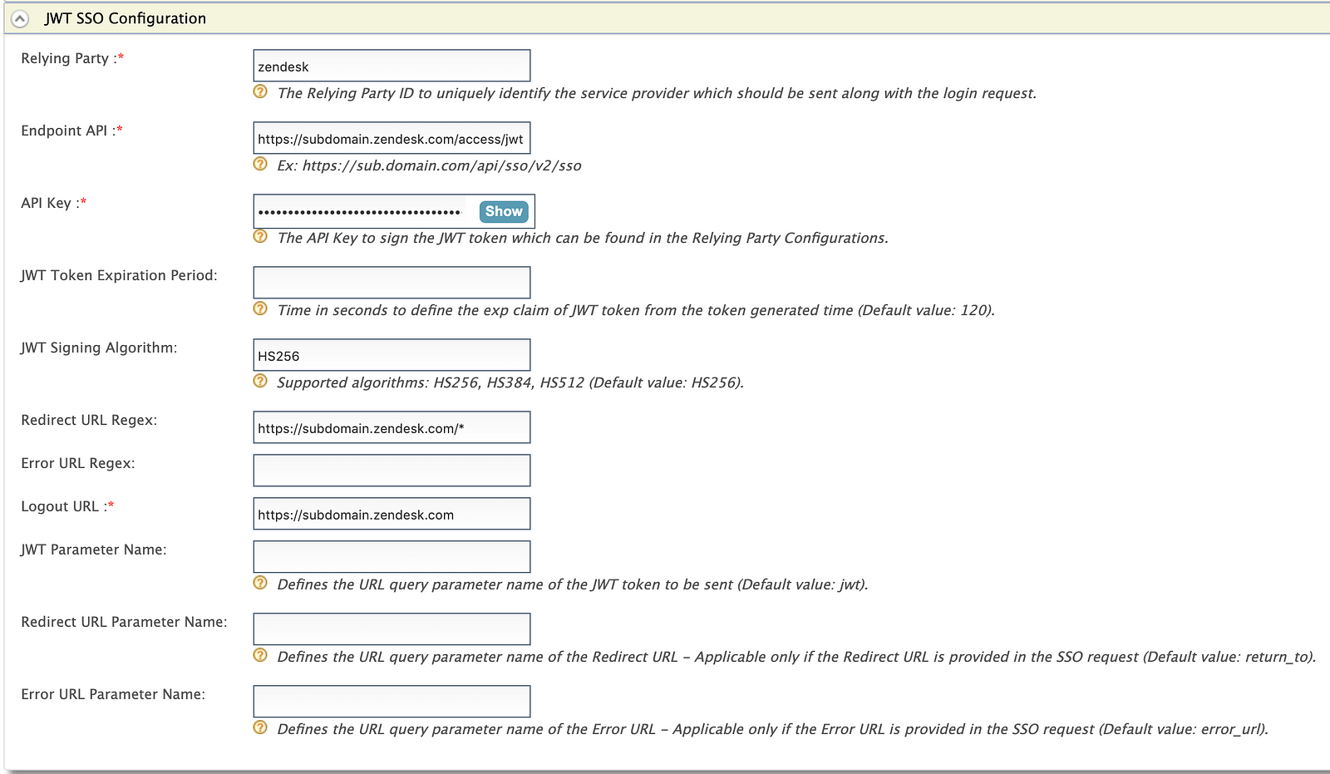Focus the JWT Token Expiration Period field
Screen dimensions: 1330x774
(x=392, y=283)
